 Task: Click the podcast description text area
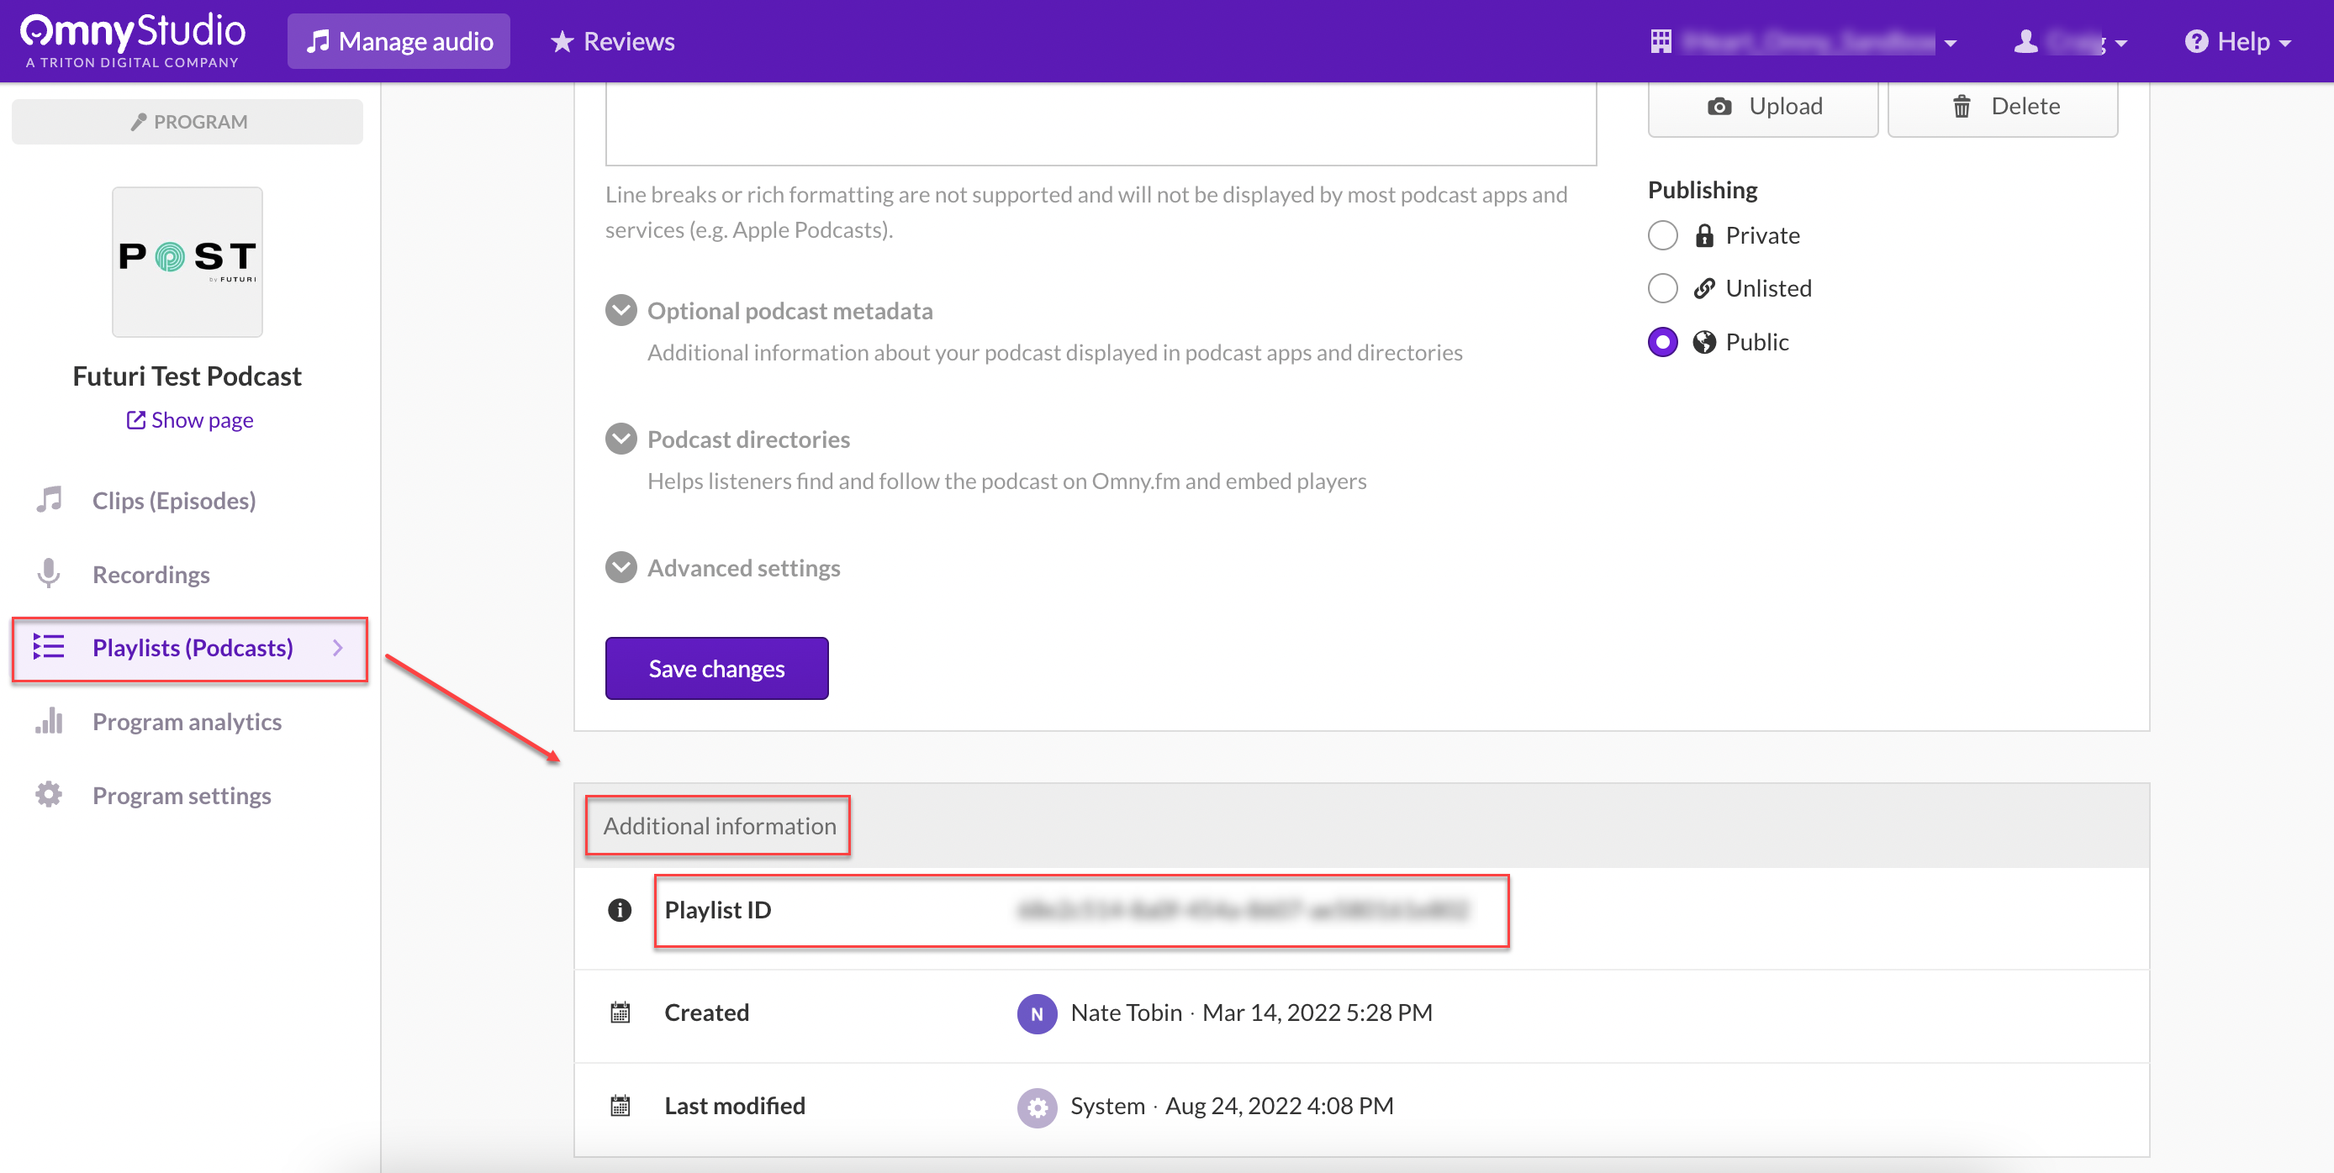[x=1100, y=124]
